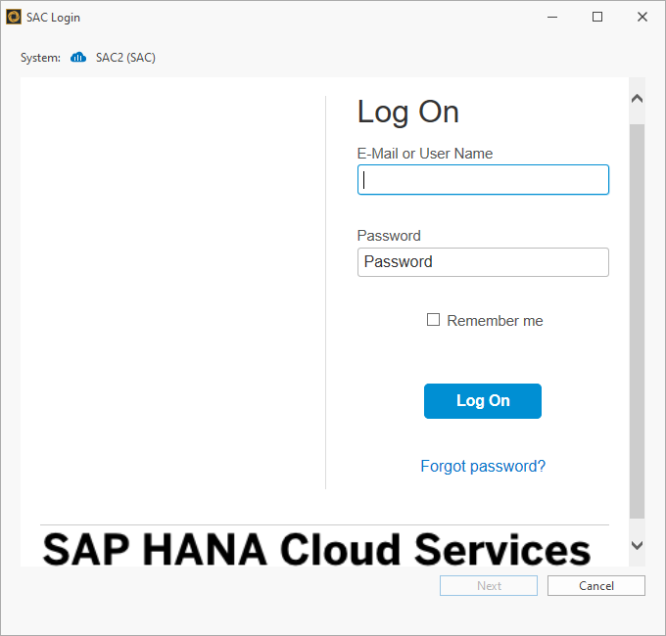Click the Cancel button
Image resolution: width=666 pixels, height=636 pixels.
[595, 586]
